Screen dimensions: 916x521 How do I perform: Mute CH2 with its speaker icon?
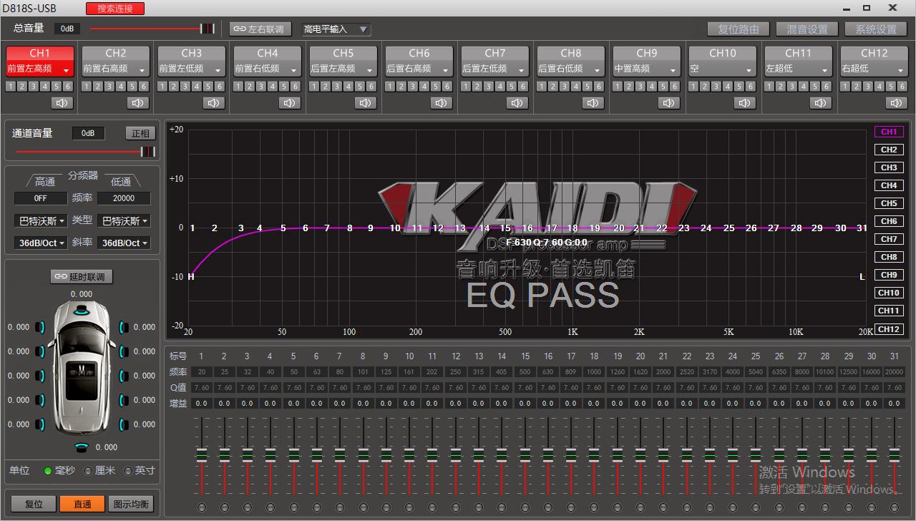click(x=138, y=103)
